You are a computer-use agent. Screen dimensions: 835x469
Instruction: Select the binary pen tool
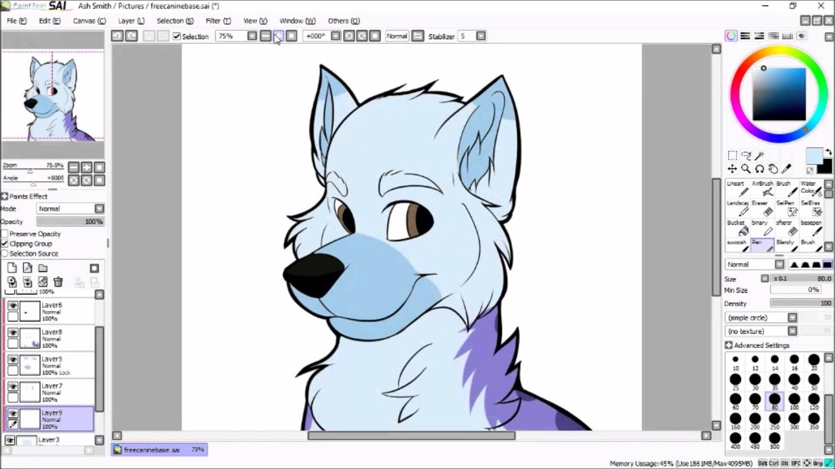762,228
